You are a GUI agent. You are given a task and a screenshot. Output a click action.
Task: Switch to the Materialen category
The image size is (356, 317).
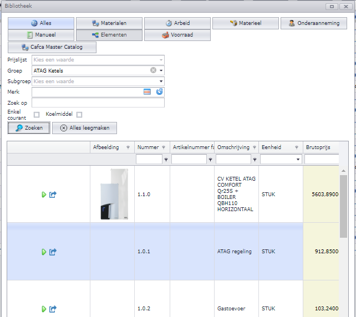pos(109,23)
